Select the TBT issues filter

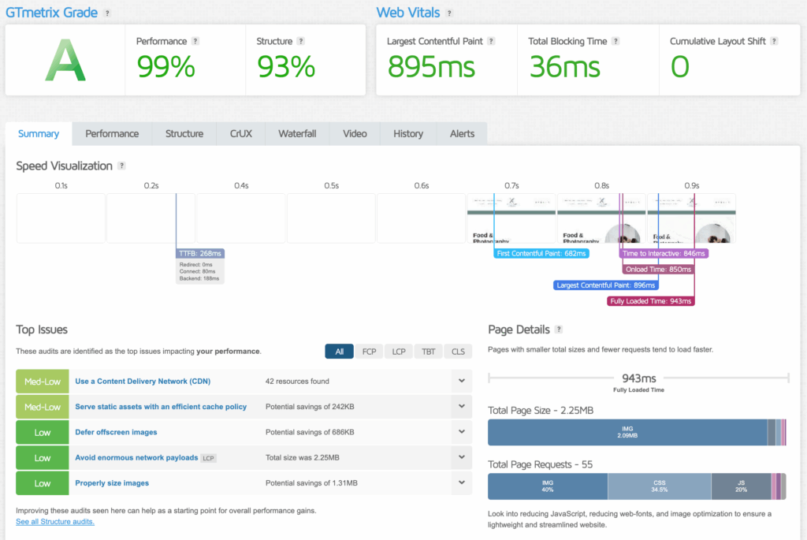click(x=428, y=351)
